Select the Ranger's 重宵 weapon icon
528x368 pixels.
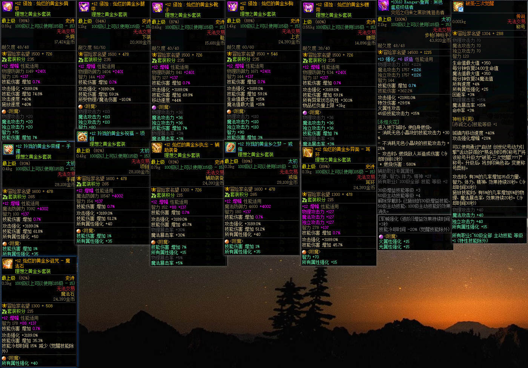point(384,5)
